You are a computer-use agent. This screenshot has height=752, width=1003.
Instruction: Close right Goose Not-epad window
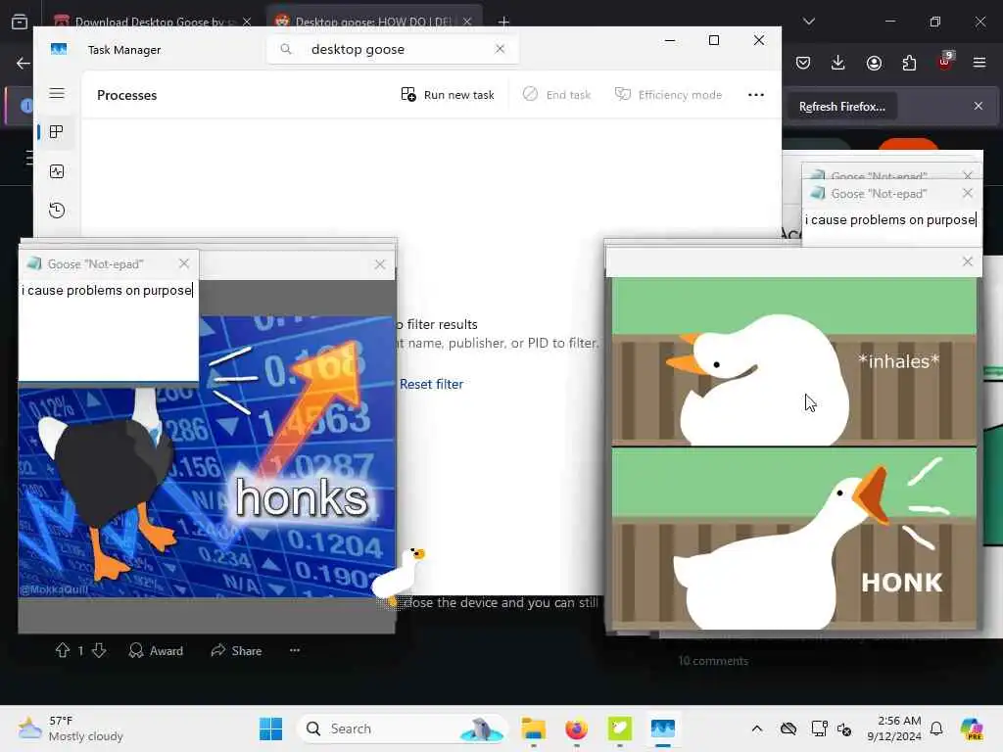point(967,193)
